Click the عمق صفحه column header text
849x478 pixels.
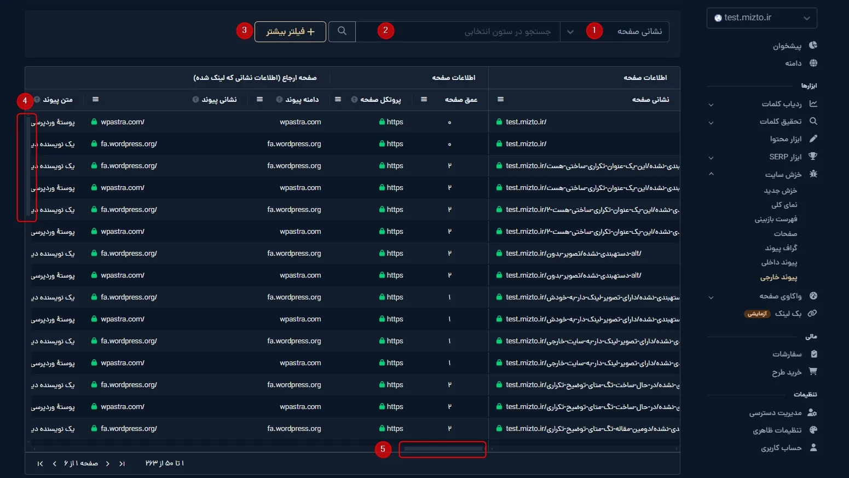point(461,100)
